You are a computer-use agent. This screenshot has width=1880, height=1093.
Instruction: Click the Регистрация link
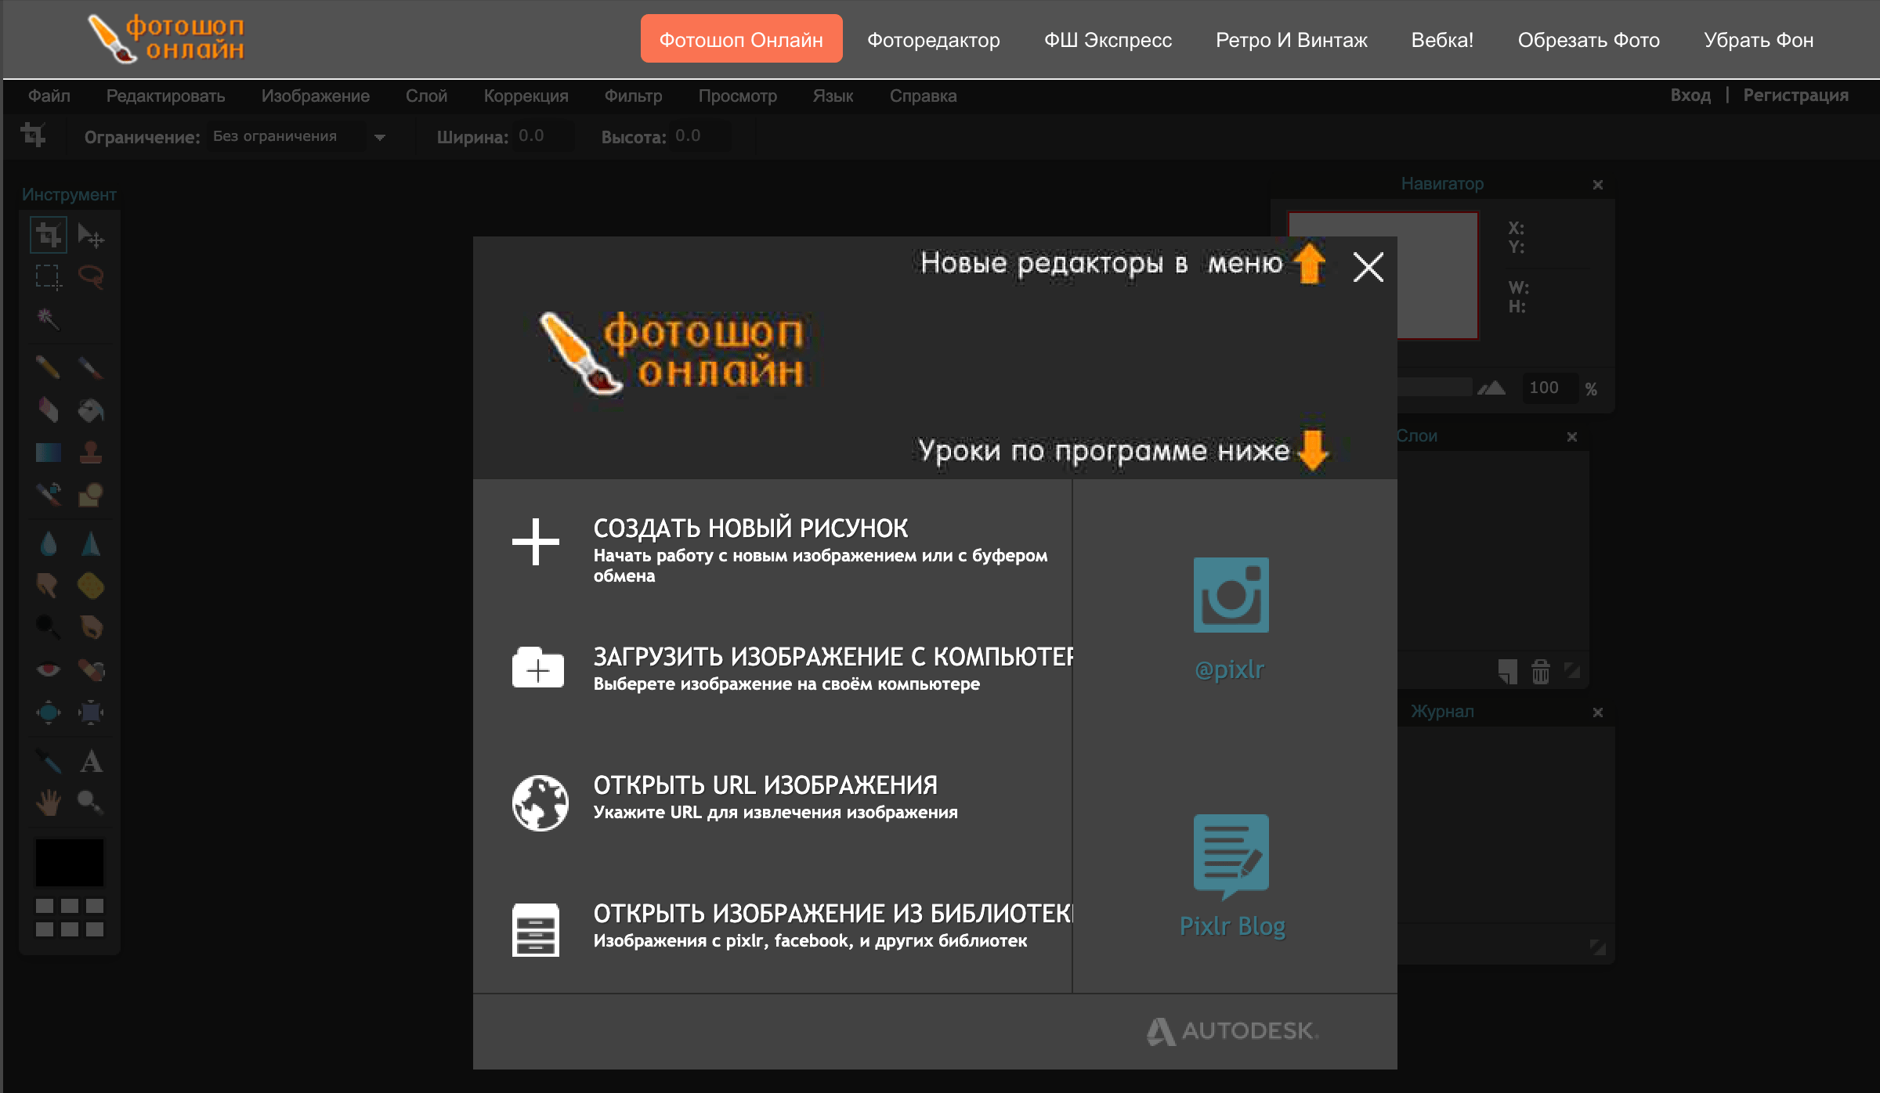point(1795,96)
